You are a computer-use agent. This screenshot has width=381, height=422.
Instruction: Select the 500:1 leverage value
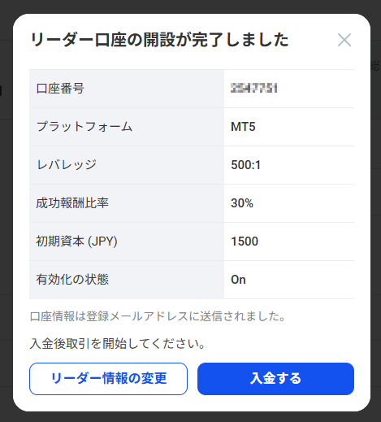[245, 165]
